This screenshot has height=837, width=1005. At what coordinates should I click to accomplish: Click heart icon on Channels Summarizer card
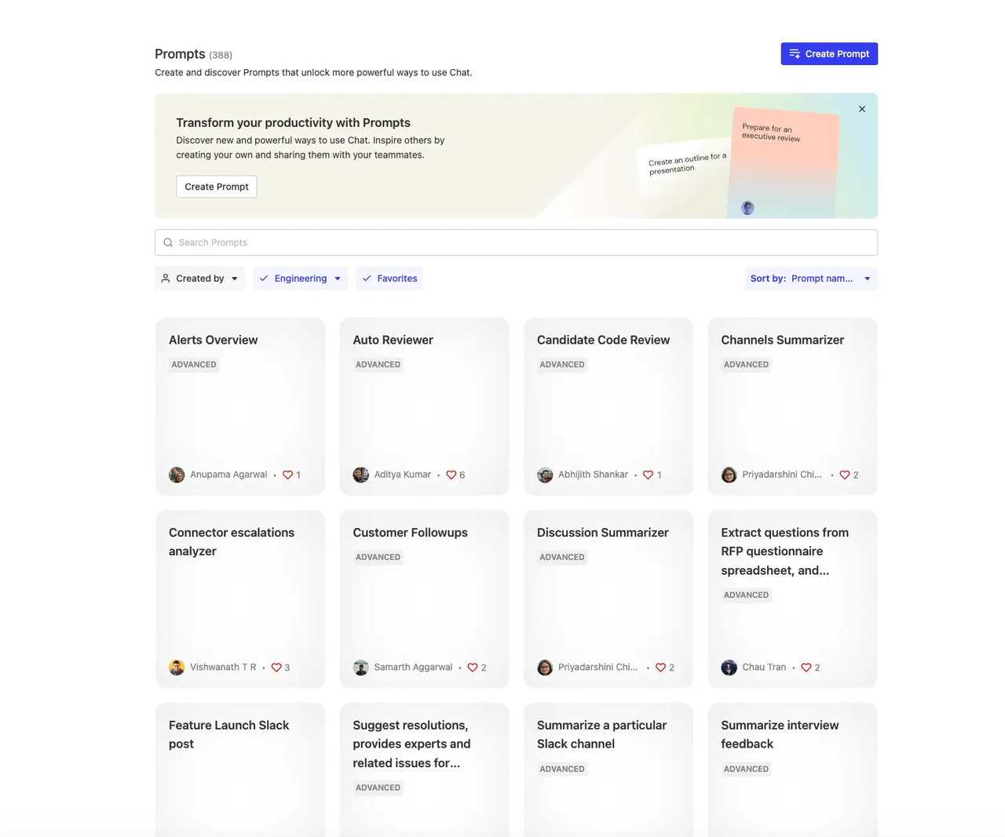tap(845, 475)
